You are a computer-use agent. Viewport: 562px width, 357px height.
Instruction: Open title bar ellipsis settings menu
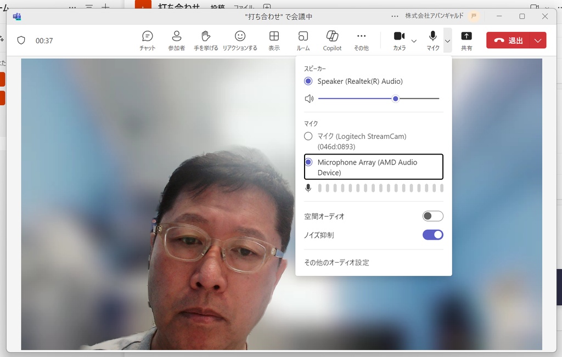click(395, 16)
